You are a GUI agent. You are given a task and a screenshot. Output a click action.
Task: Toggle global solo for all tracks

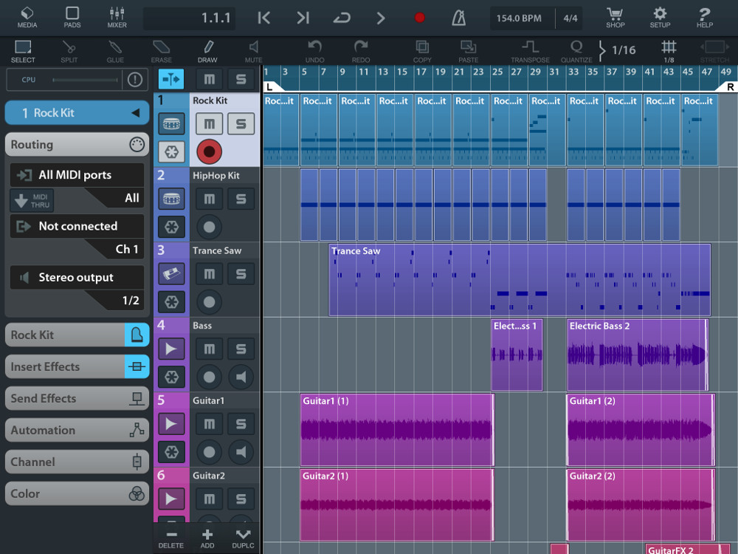pos(241,79)
